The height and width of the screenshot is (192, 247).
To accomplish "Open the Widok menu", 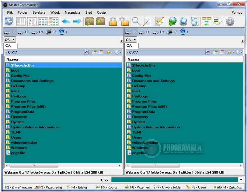I will pyautogui.click(x=55, y=12).
